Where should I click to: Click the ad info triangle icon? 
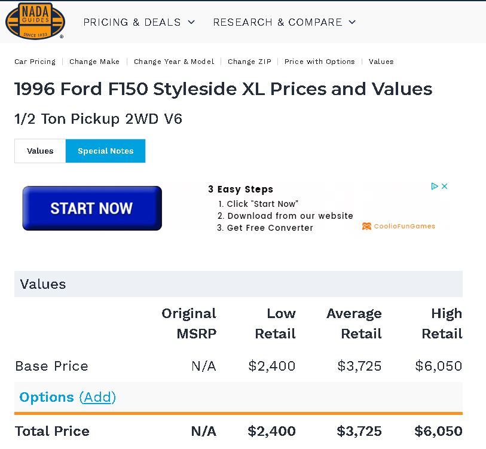[x=435, y=186]
